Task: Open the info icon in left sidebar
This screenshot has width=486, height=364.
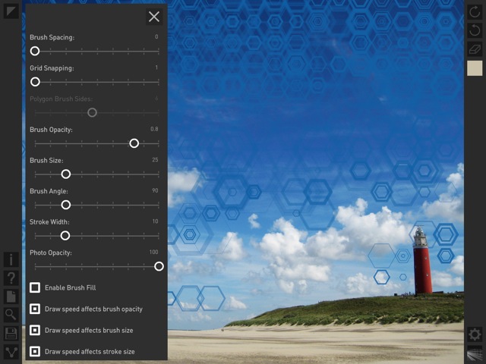Action: 11,260
